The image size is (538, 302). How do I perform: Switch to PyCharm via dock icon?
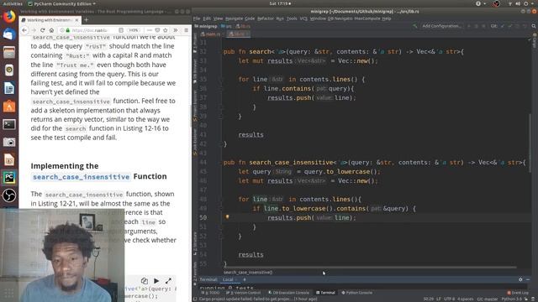(9, 178)
